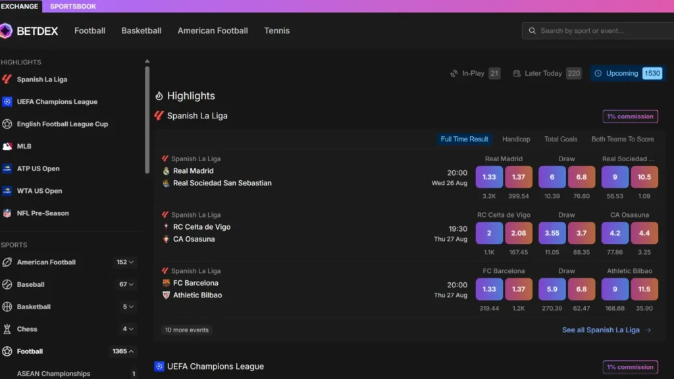This screenshot has width=674, height=379.
Task: Open Spanish La Liga sidebar icon
Action: coord(7,79)
